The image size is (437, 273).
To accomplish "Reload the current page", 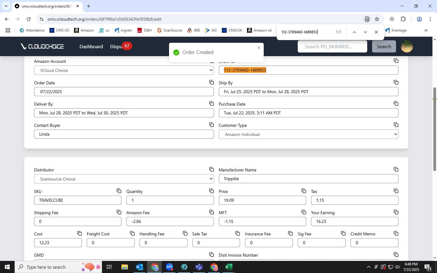I will pos(29,19).
